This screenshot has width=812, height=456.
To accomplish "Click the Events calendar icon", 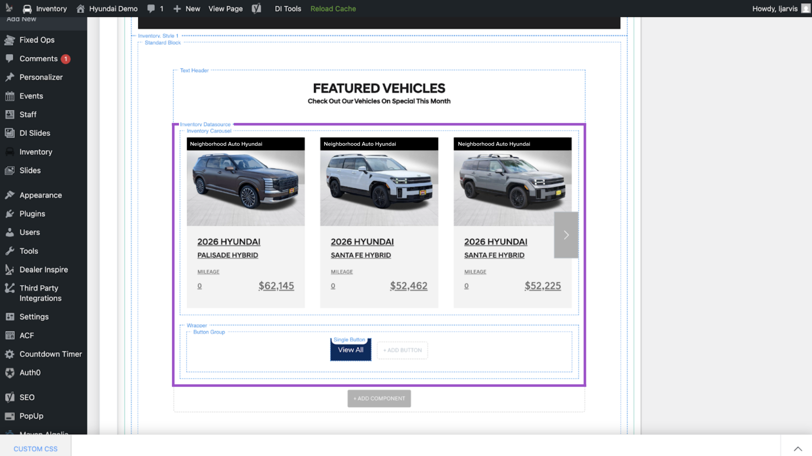I will pyautogui.click(x=10, y=96).
